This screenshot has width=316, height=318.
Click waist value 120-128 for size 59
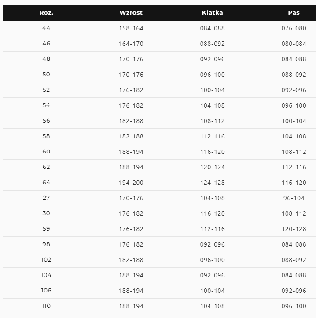294,229
